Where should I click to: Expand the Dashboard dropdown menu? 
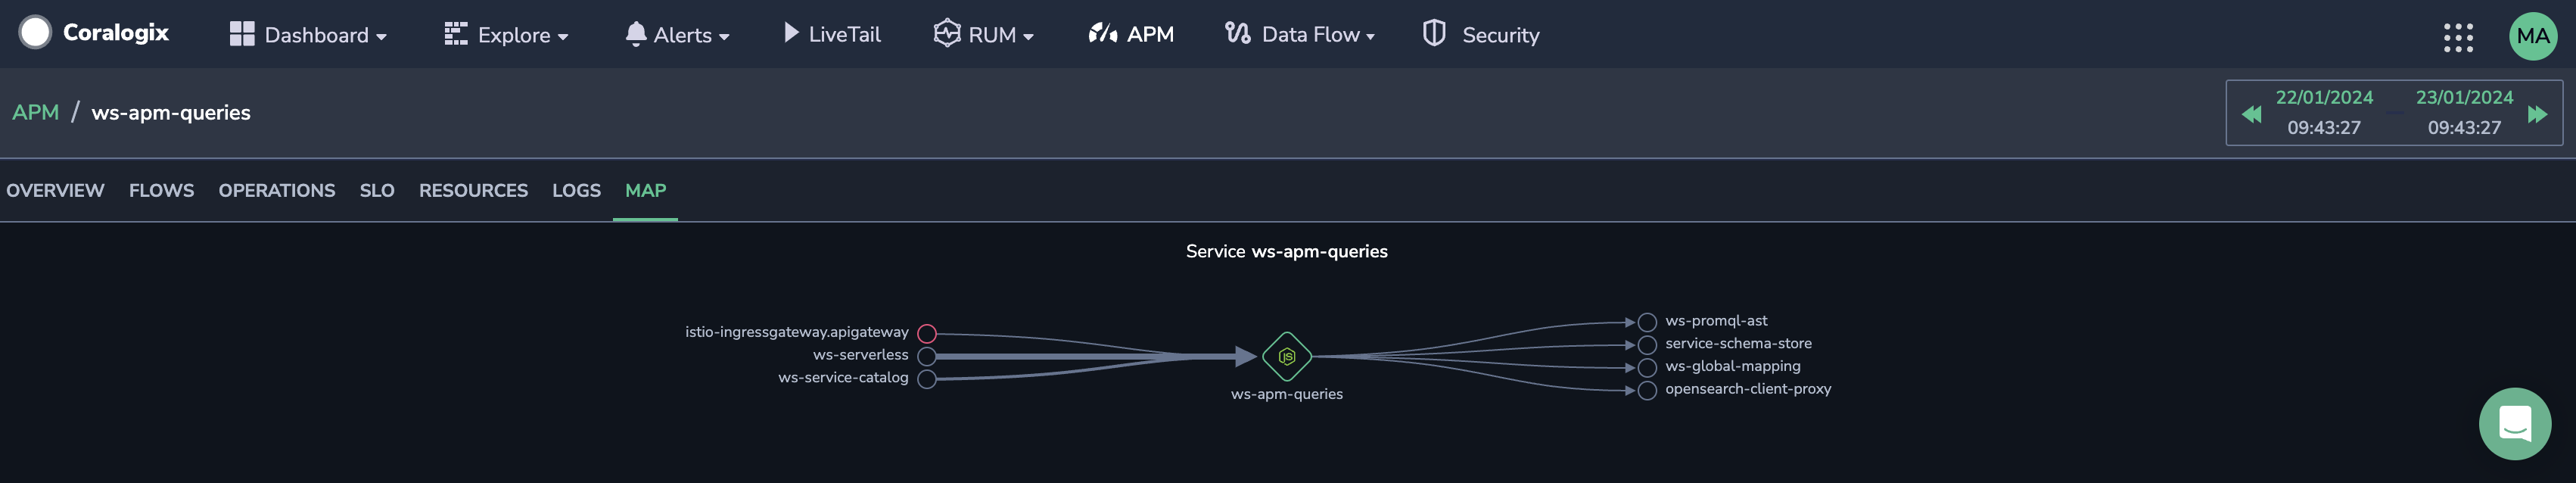[x=308, y=34]
